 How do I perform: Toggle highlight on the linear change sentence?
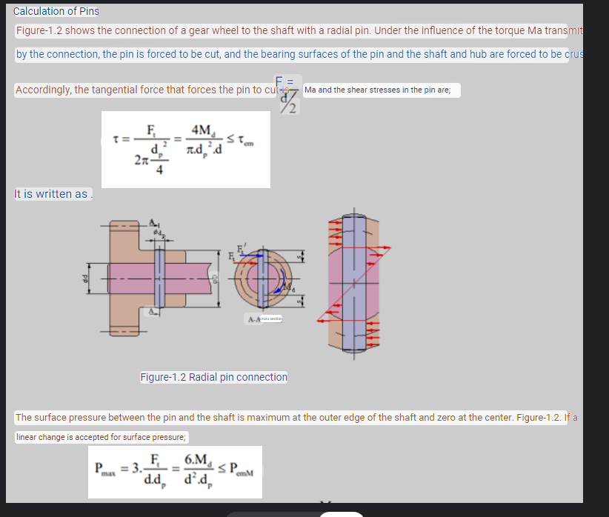(x=101, y=436)
